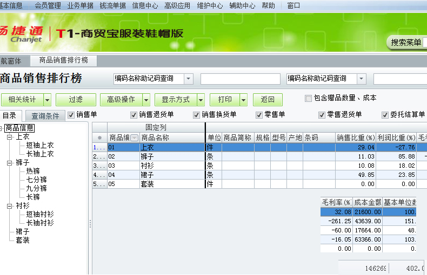Uncheck the 销售单 checkbox
Screen dimensions: 427x275
tap(71, 115)
